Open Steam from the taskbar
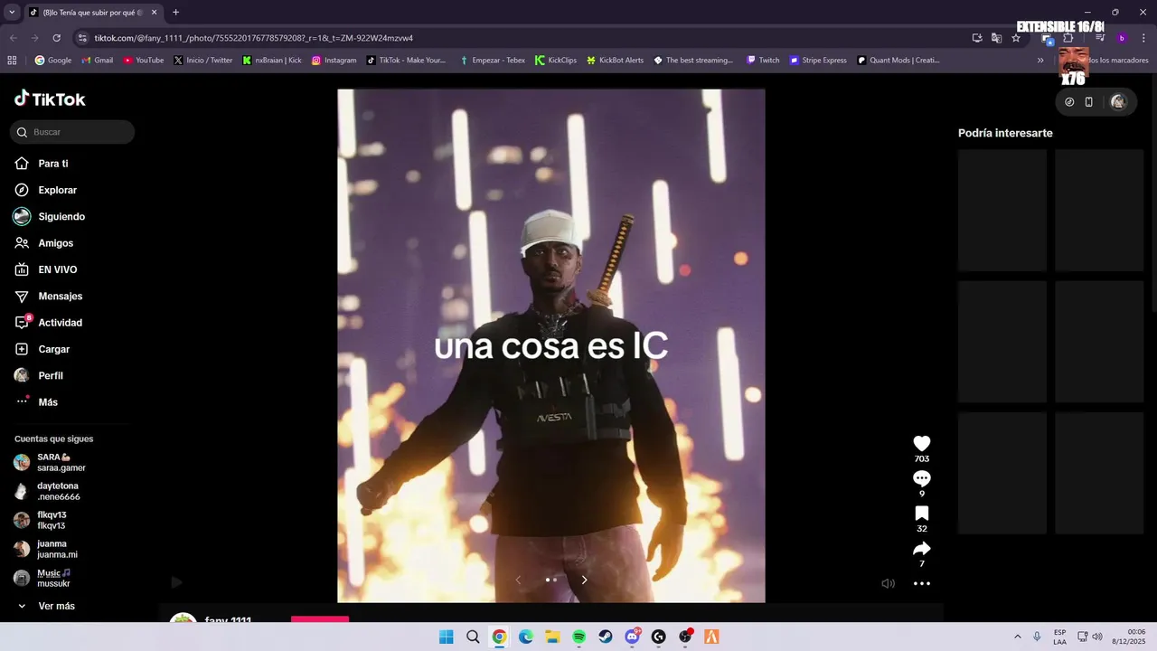 (x=606, y=637)
